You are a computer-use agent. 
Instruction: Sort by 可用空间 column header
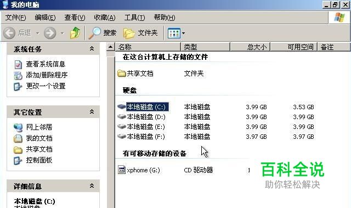point(294,47)
